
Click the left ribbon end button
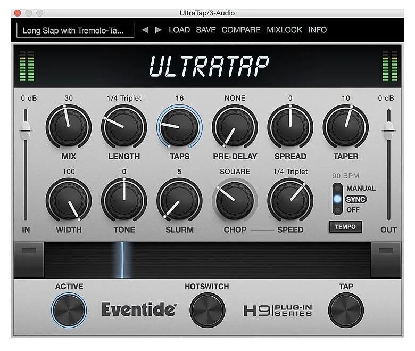point(29,260)
